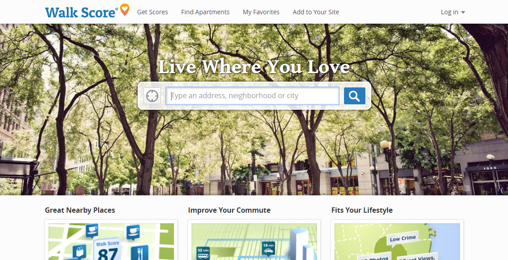Screen dimensions: 508x260
Task: Open Add to Your Site page
Action: [x=315, y=12]
